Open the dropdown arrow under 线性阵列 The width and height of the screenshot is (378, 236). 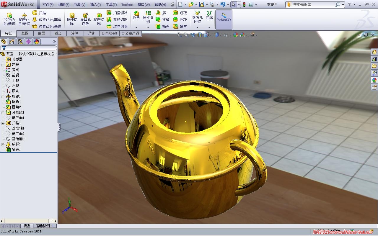click(148, 27)
